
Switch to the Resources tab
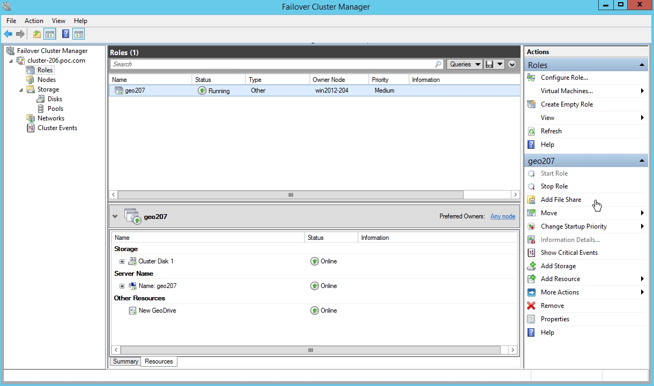pyautogui.click(x=159, y=361)
